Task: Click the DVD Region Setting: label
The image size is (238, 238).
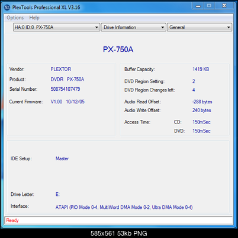Action: [144, 81]
